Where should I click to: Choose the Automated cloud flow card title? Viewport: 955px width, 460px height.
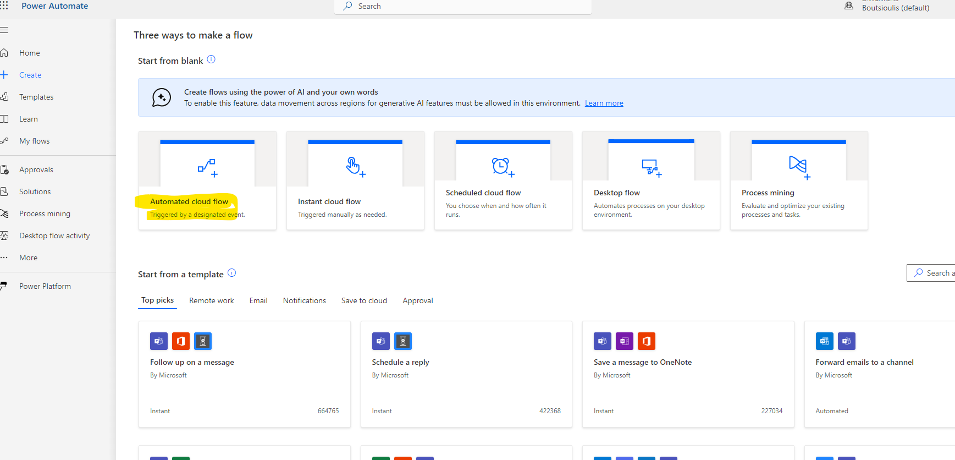tap(189, 201)
